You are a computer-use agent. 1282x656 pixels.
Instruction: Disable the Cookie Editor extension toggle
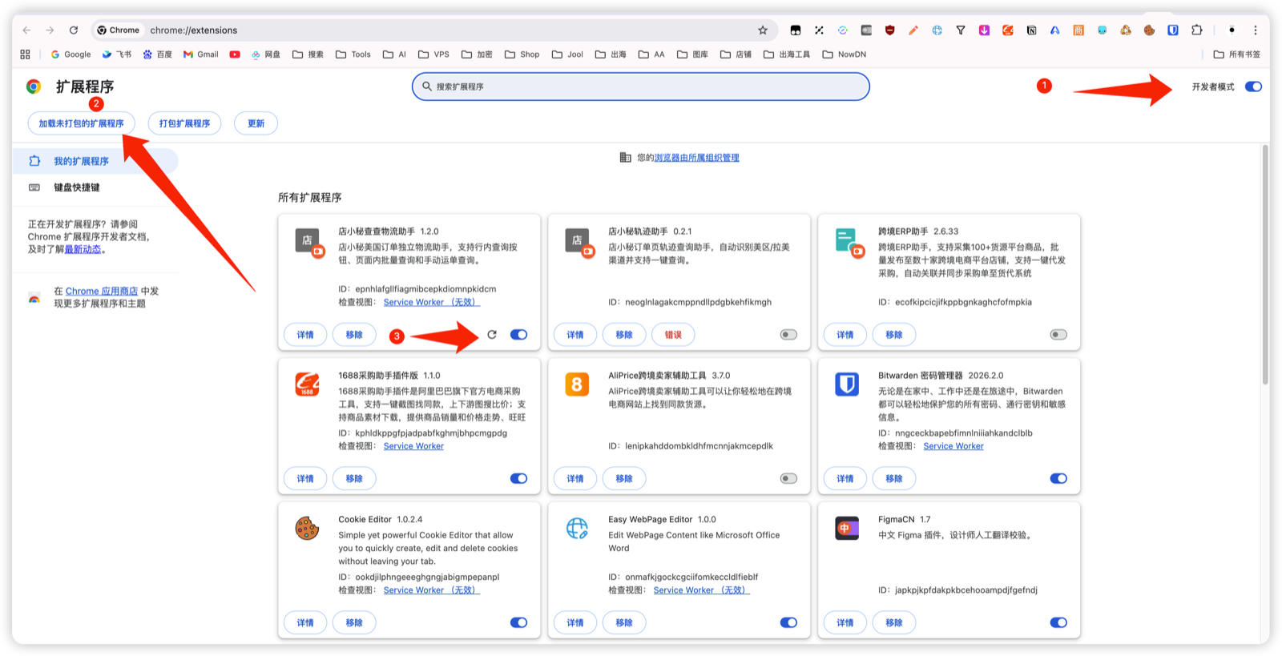[518, 622]
